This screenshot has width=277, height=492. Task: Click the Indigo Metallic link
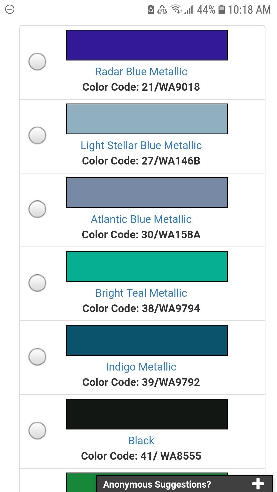point(141,367)
